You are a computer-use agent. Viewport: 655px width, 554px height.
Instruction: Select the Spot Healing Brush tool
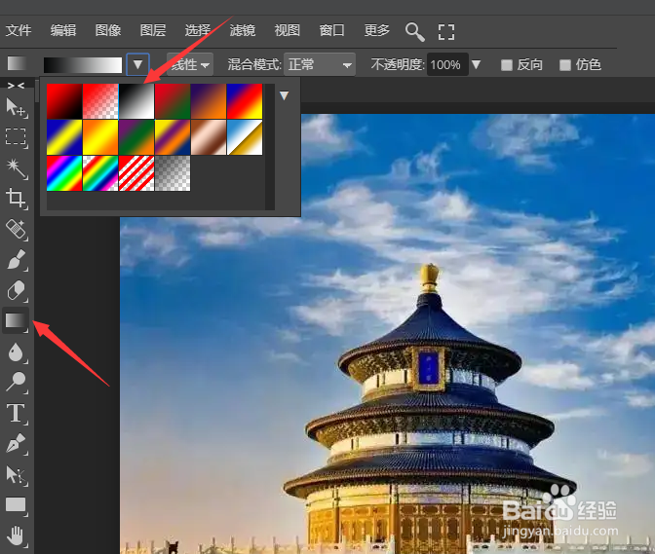pyautogui.click(x=16, y=230)
